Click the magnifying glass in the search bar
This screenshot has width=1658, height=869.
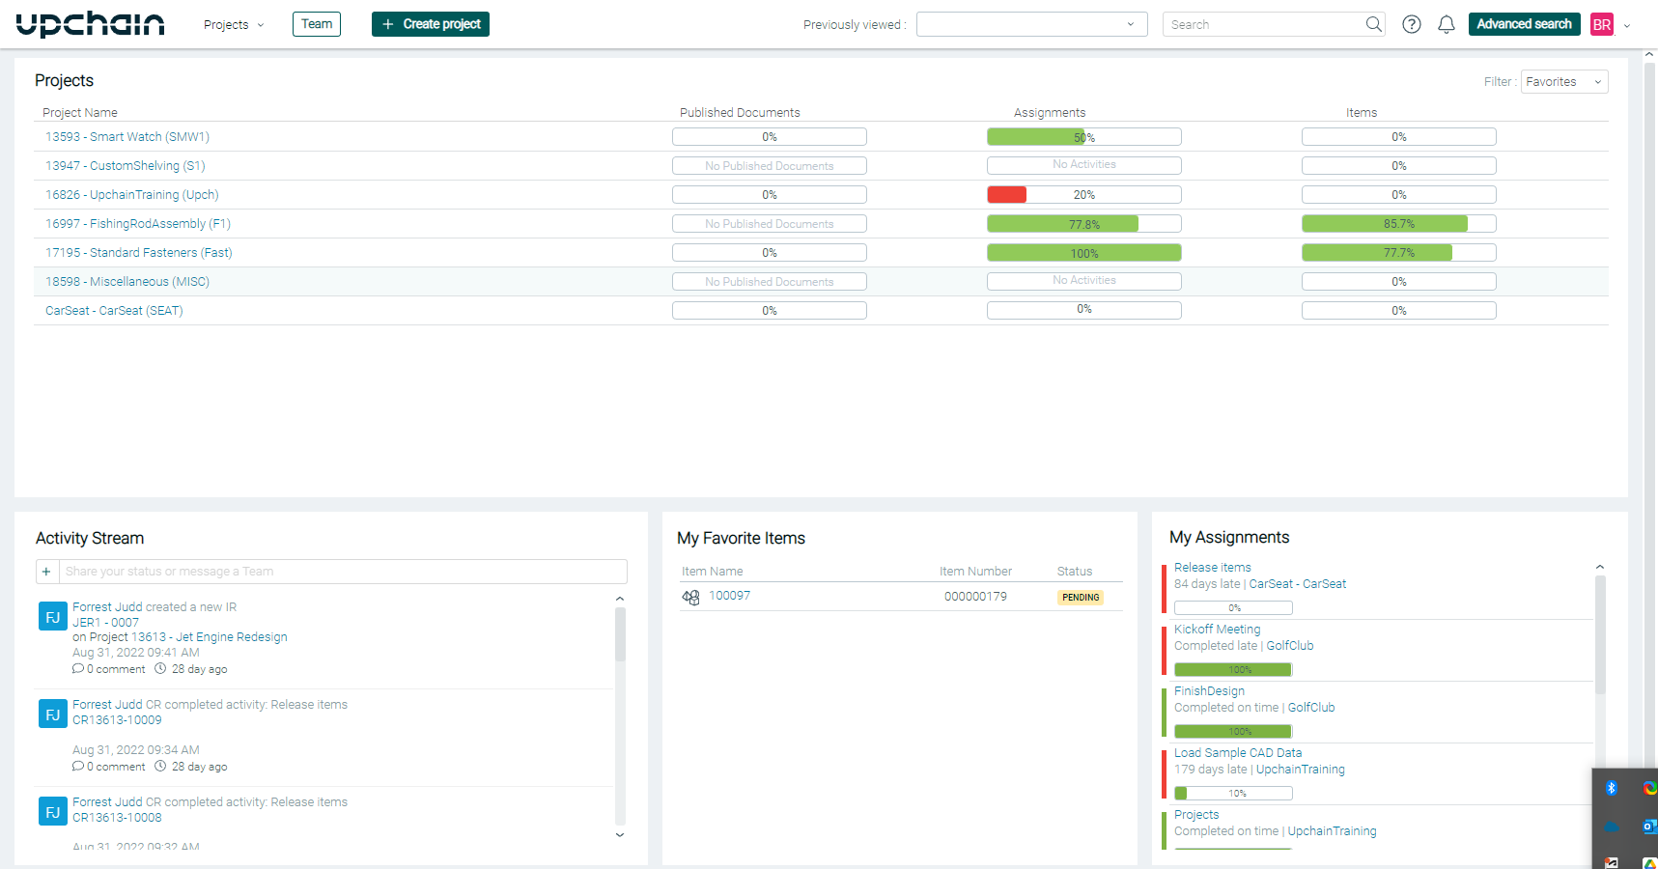(1372, 24)
